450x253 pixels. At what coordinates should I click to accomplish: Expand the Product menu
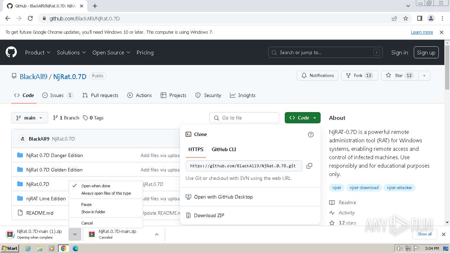coord(38,52)
